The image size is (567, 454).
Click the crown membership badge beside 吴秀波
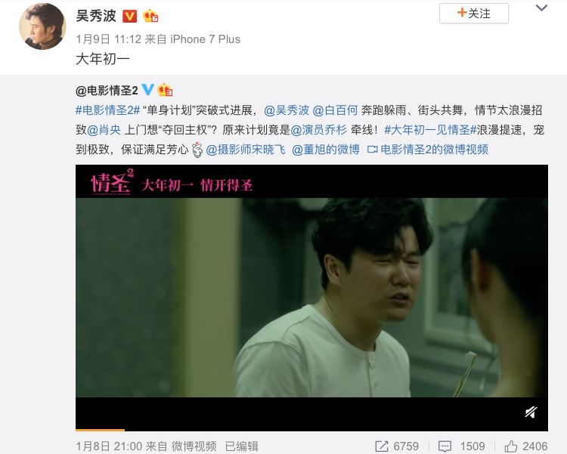pos(150,16)
